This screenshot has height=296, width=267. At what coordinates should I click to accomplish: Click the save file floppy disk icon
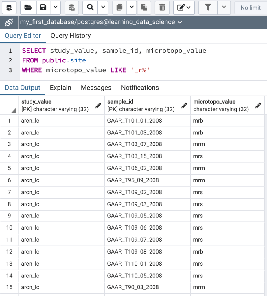(x=43, y=8)
